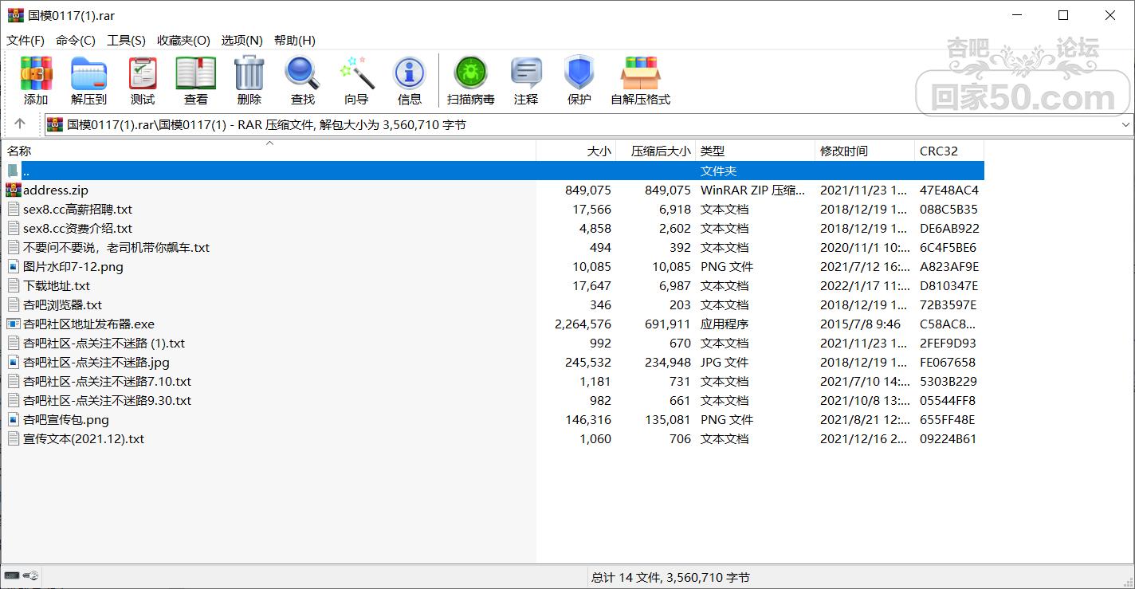Screen dimensions: 1135x589
Task: Click packed size value 234,948
Action: click(667, 362)
